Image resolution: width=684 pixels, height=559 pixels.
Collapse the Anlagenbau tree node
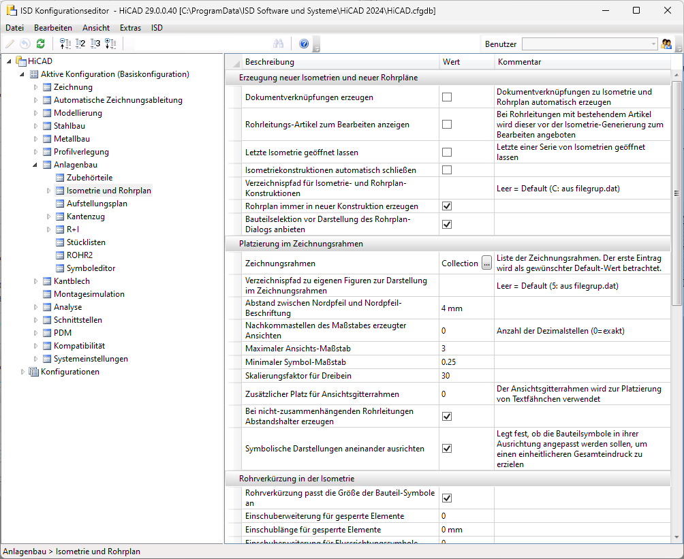click(x=35, y=165)
